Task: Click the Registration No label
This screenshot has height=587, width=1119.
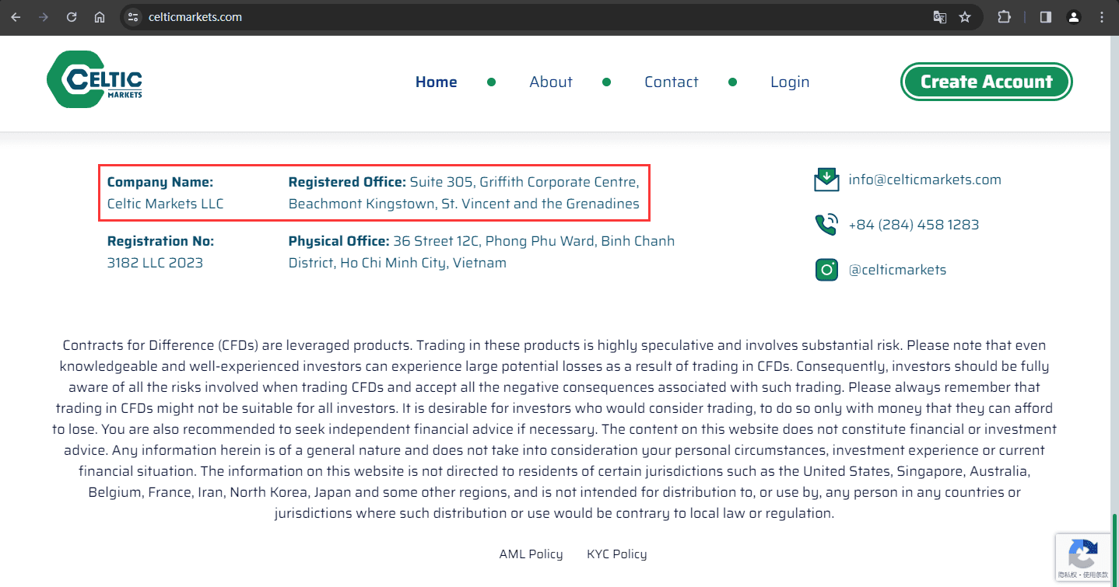Action: tap(160, 241)
